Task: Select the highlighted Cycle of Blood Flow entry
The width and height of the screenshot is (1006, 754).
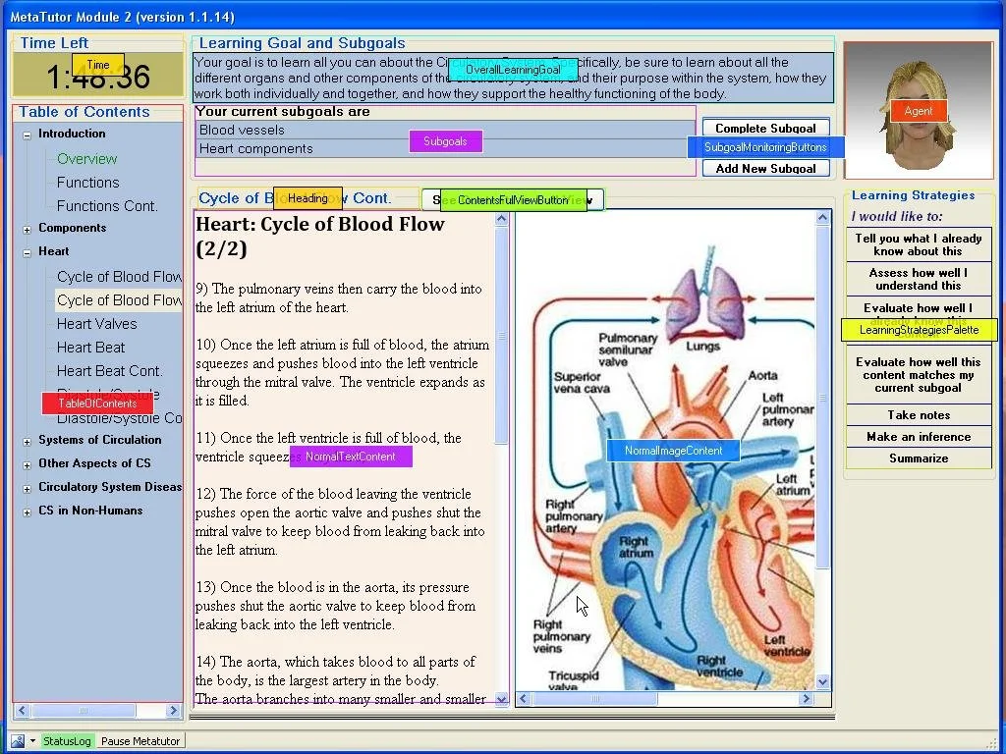Action: point(119,300)
